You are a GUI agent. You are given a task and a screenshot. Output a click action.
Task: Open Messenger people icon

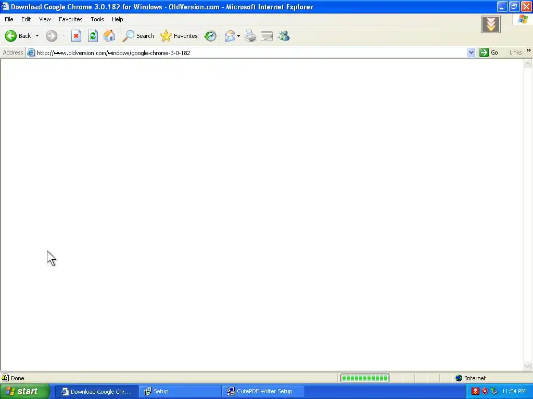284,36
